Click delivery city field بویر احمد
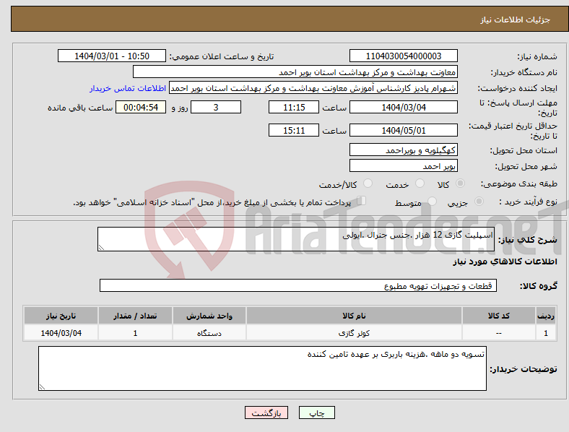Viewport: 569px width, 432px height. pos(404,166)
